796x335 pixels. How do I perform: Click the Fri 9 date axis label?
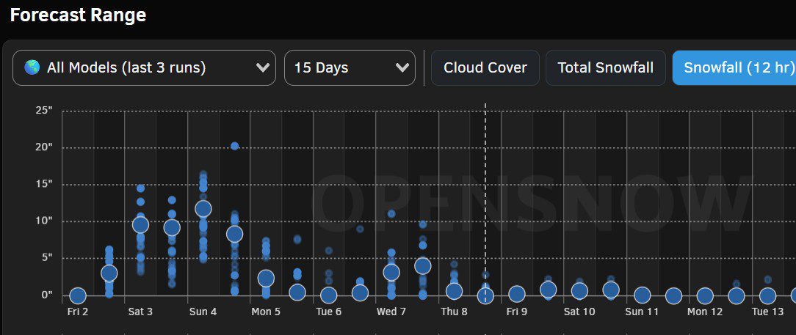click(516, 312)
